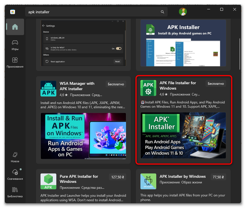Open the Библиотека section
The width and height of the screenshot is (246, 208).
click(x=15, y=192)
